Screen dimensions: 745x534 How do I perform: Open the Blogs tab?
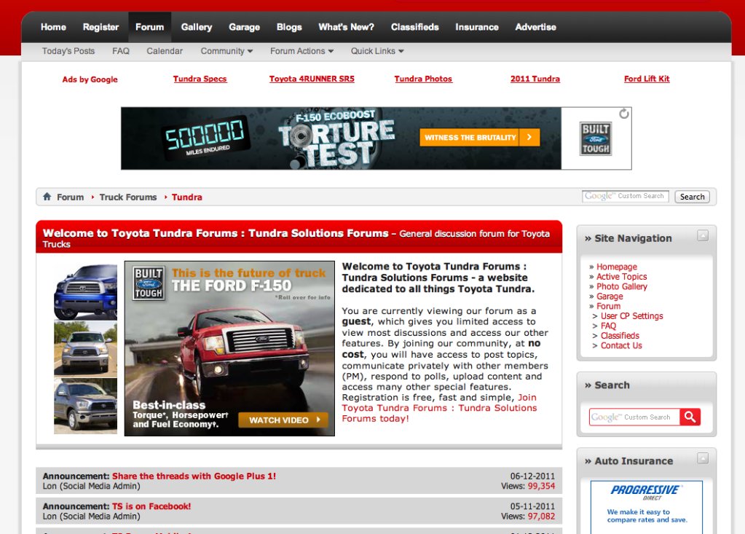click(289, 27)
